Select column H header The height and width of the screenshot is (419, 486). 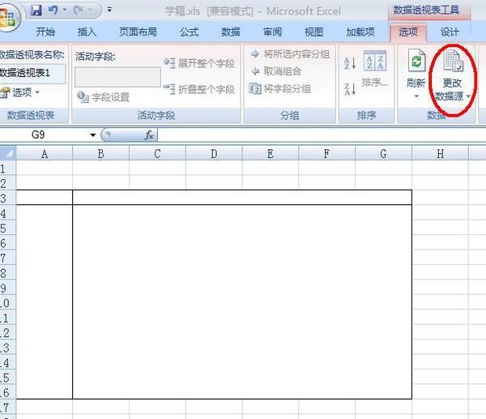pos(440,153)
